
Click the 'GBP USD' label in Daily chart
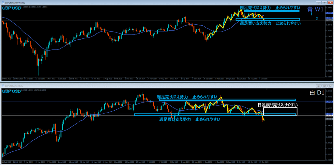(x=11, y=91)
